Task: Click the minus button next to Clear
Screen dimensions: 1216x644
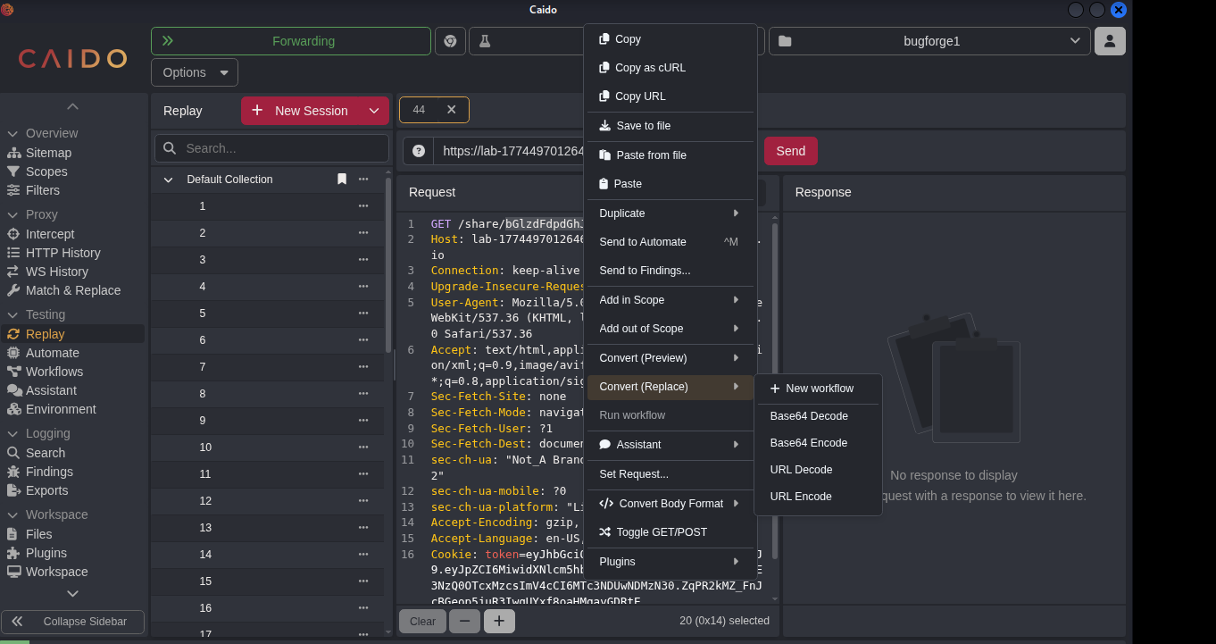Action: [464, 621]
